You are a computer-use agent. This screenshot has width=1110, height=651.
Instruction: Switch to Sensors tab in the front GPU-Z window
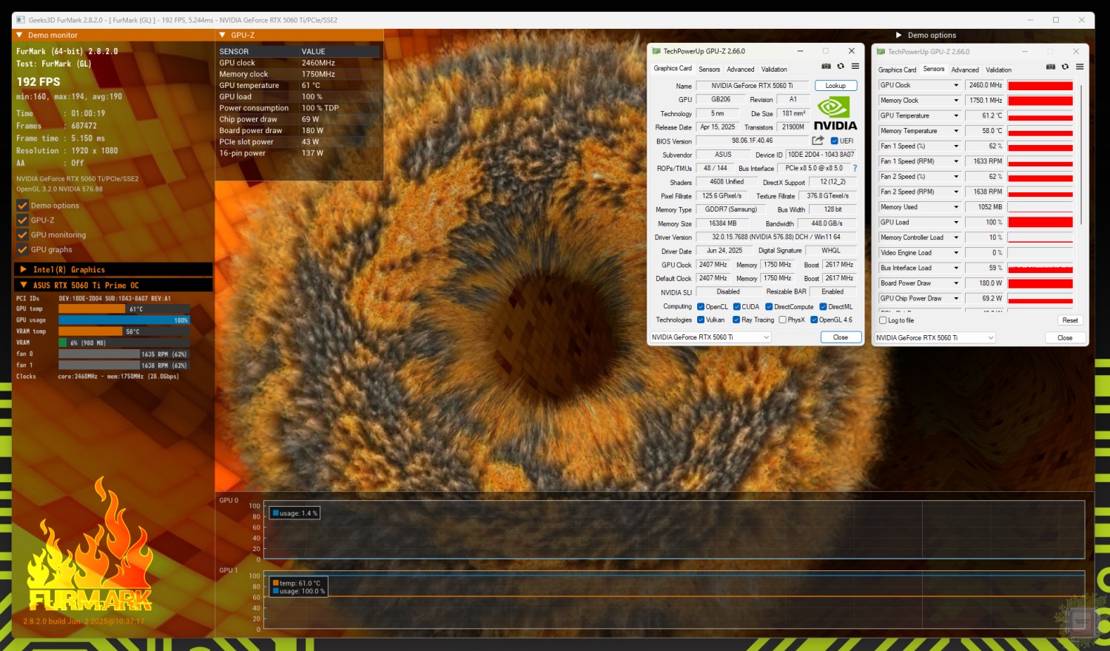tap(709, 70)
